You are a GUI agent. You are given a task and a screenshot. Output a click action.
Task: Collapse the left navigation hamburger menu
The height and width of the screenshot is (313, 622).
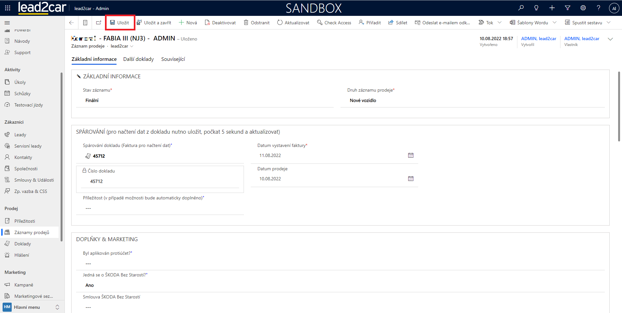point(7,23)
